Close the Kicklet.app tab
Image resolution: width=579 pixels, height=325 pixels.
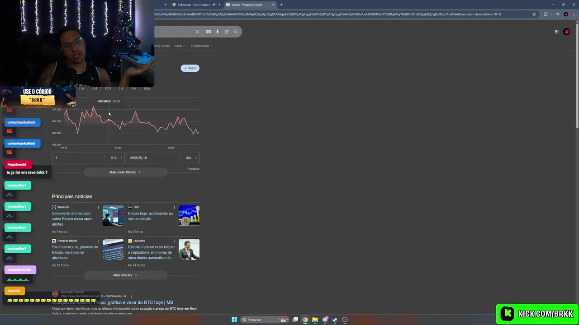(x=219, y=5)
